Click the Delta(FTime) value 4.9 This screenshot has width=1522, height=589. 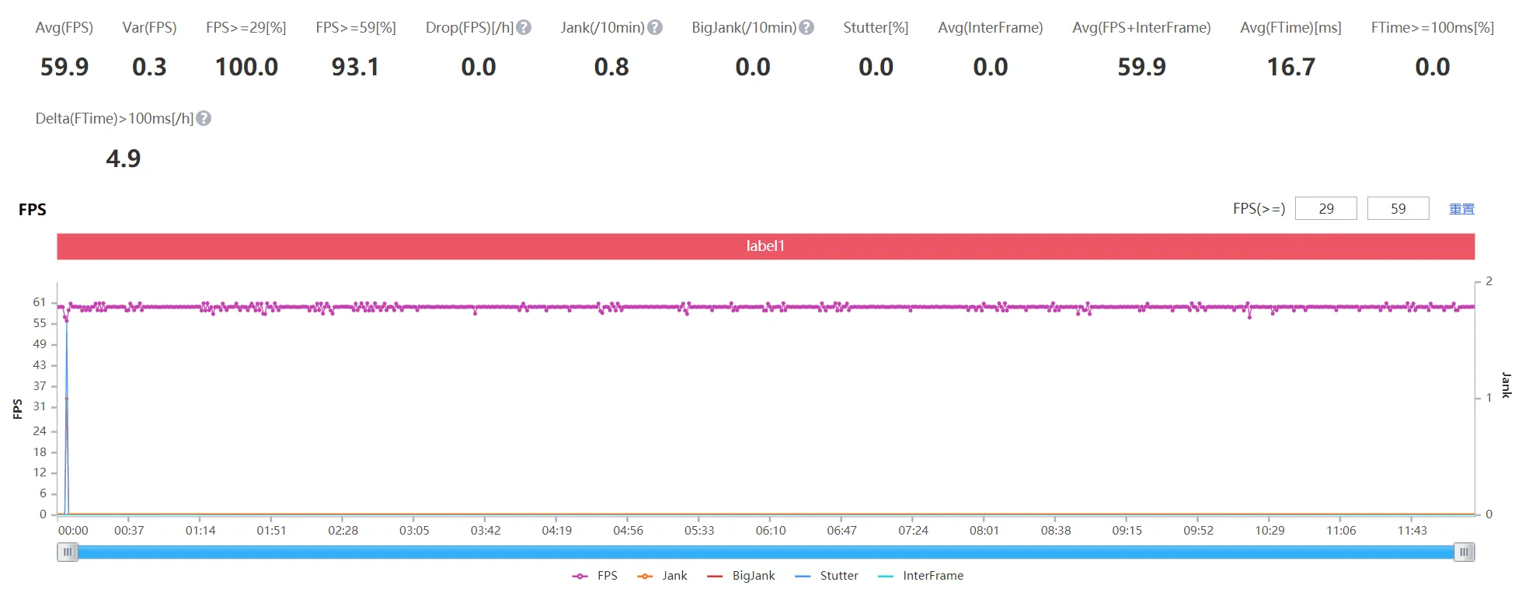(x=124, y=159)
